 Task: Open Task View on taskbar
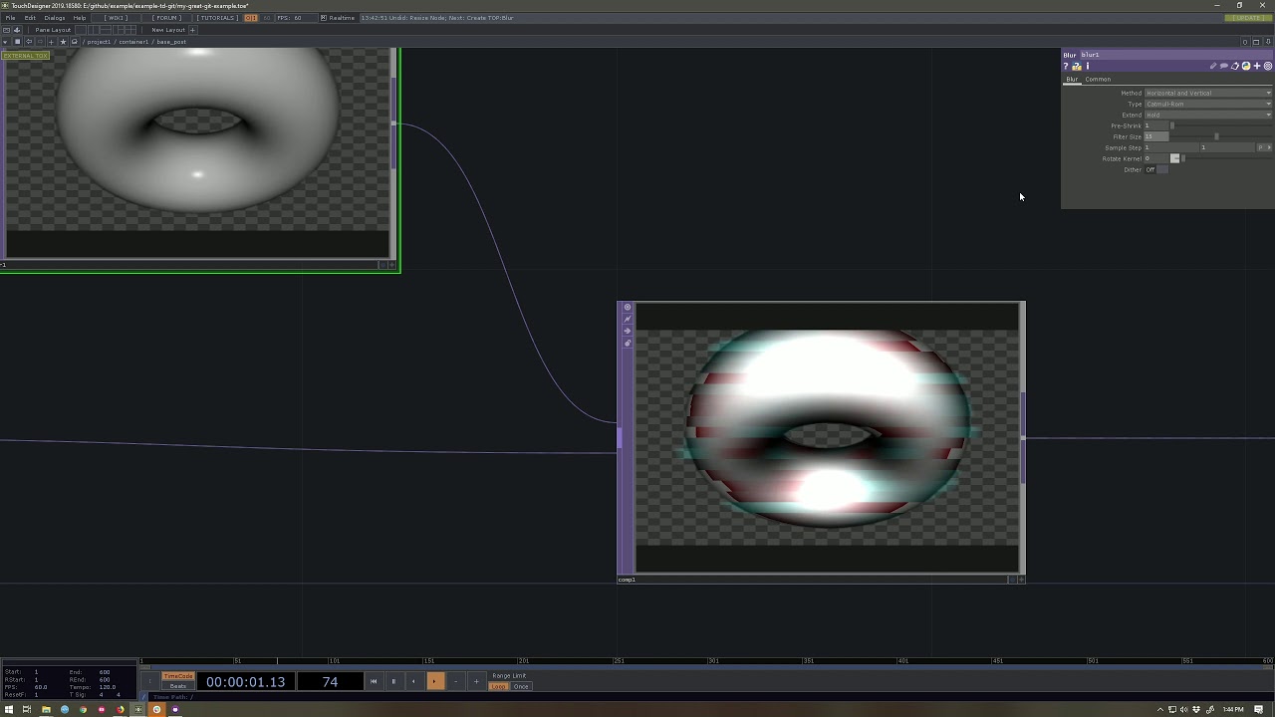tap(27, 709)
